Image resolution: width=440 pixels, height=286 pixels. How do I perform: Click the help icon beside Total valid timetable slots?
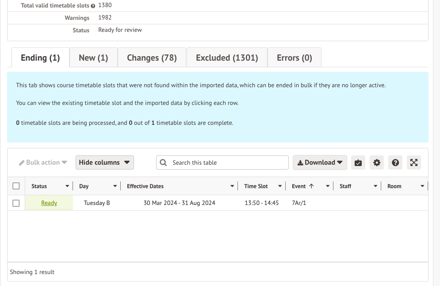pyautogui.click(x=93, y=6)
